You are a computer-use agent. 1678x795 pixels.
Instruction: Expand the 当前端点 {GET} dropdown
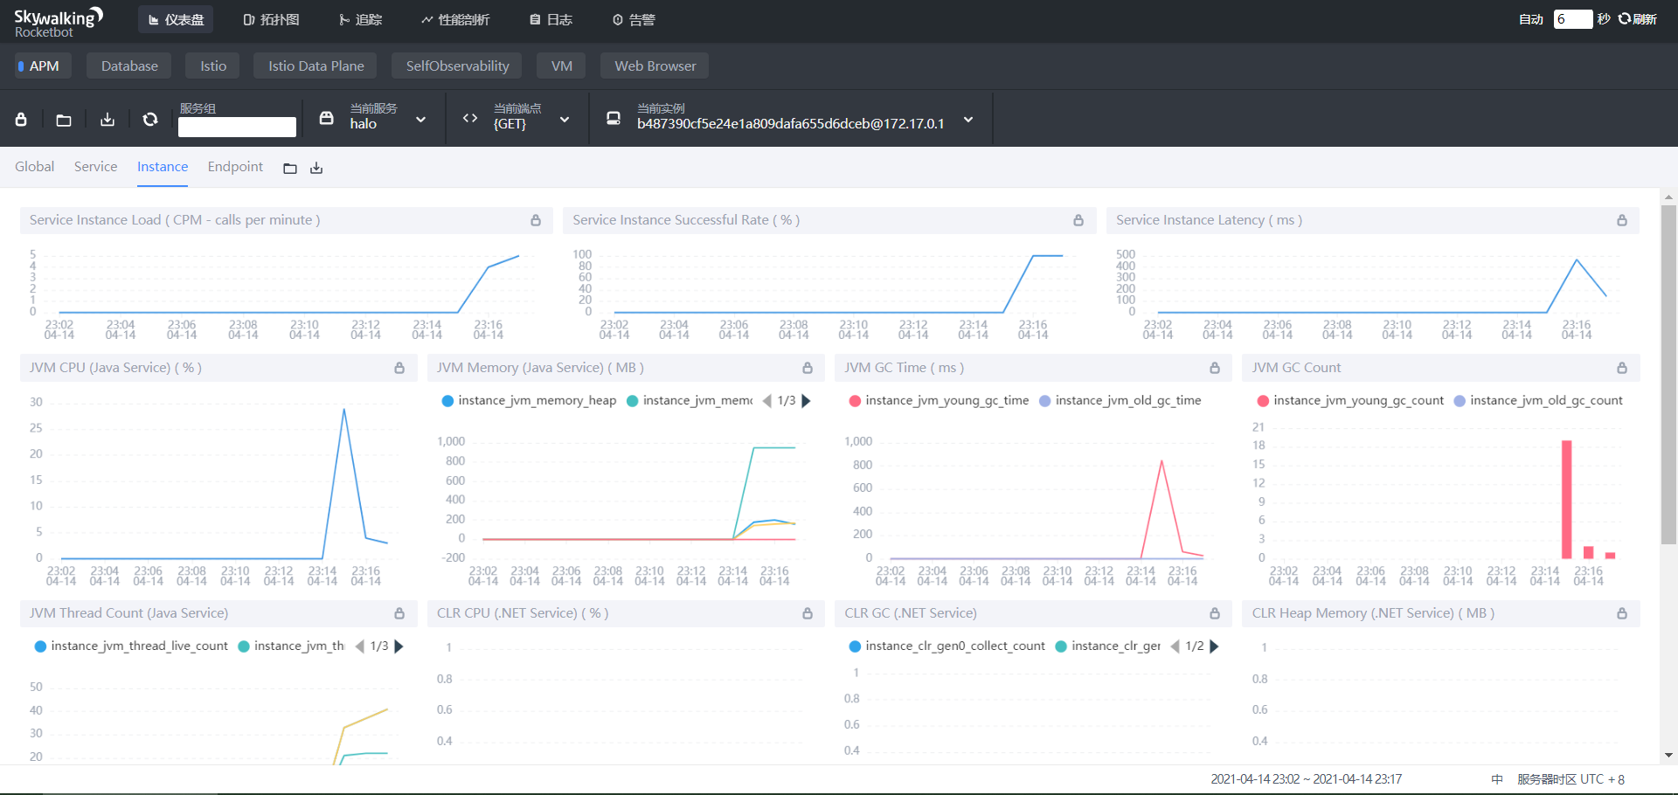pos(565,120)
